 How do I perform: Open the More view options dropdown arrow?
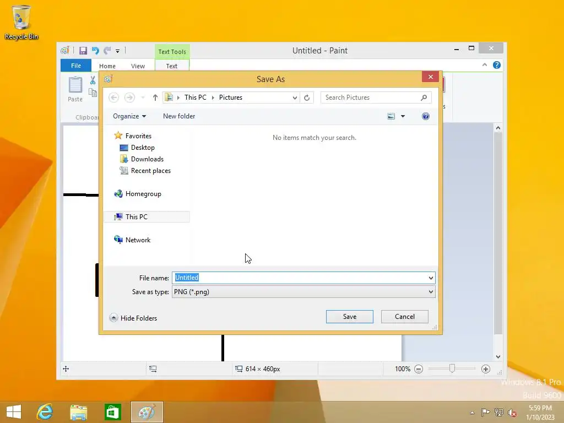403,116
